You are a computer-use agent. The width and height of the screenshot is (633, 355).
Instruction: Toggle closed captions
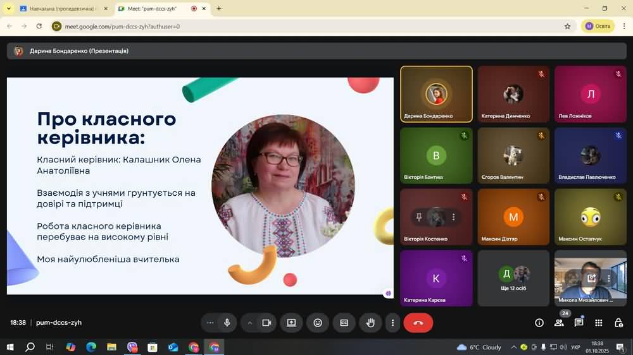pyautogui.click(x=344, y=323)
